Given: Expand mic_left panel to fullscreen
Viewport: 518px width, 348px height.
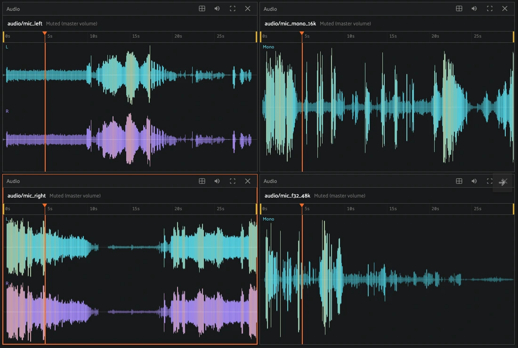Looking at the screenshot, I should tap(233, 8).
